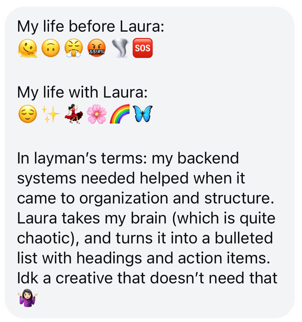The width and height of the screenshot is (302, 322).
Task: Click the "My life with Laura:" line
Action: click(x=82, y=92)
